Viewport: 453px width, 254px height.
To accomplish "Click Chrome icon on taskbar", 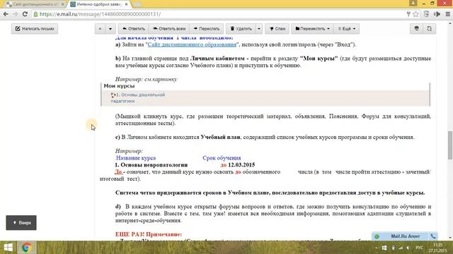I will pos(27,248).
